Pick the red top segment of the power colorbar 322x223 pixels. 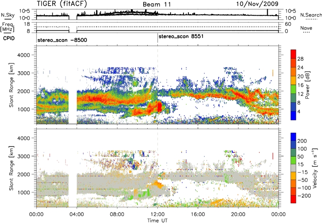293,54
